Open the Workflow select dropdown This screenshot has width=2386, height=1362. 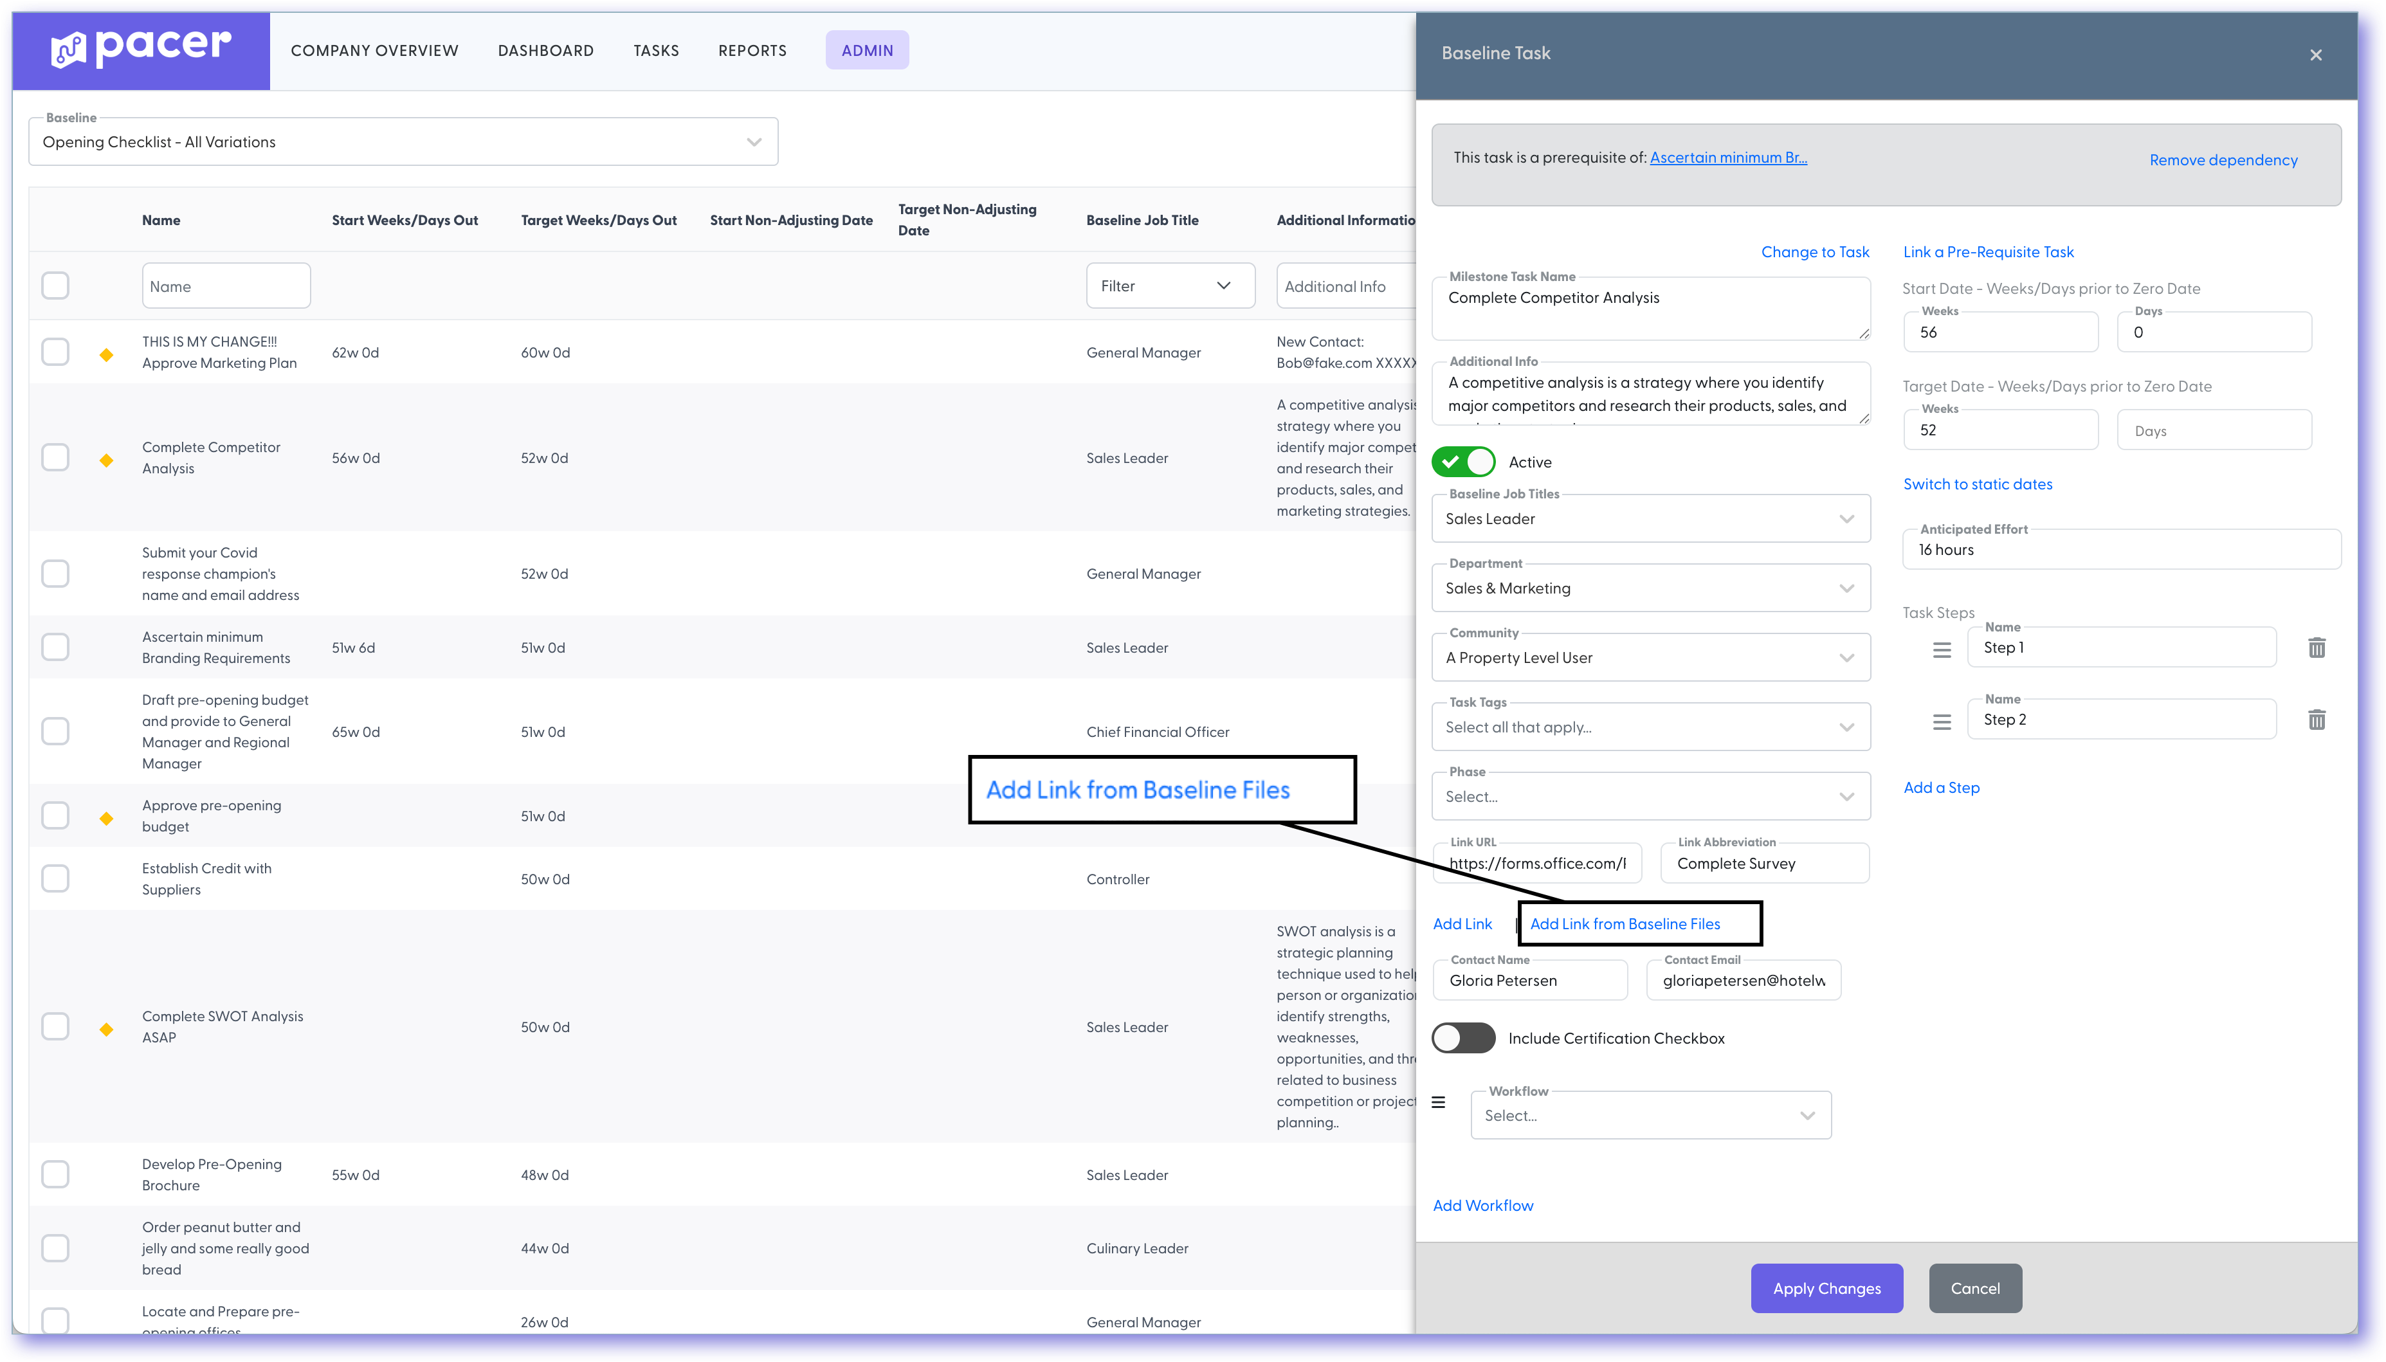pyautogui.click(x=1650, y=1115)
